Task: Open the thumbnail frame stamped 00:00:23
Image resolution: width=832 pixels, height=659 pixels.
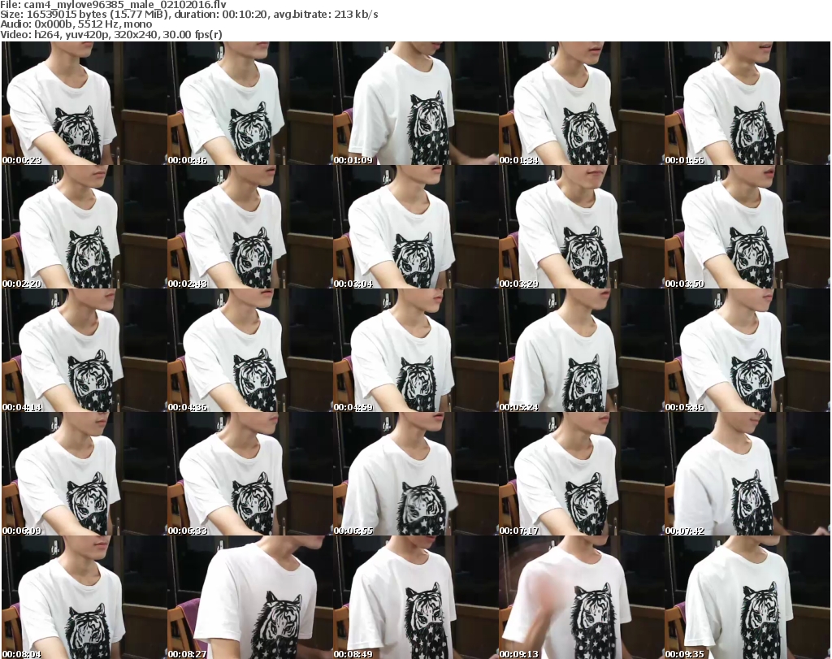Action: click(84, 103)
